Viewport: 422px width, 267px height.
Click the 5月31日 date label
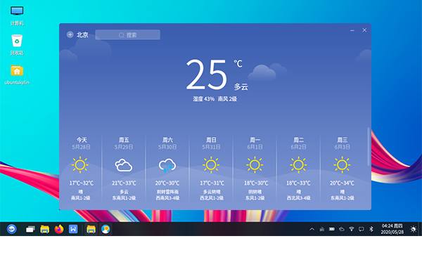click(x=211, y=147)
